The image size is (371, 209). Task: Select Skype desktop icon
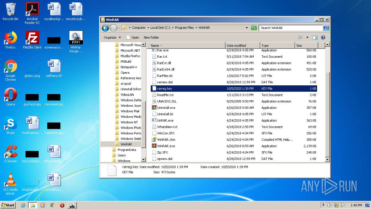(x=10, y=126)
